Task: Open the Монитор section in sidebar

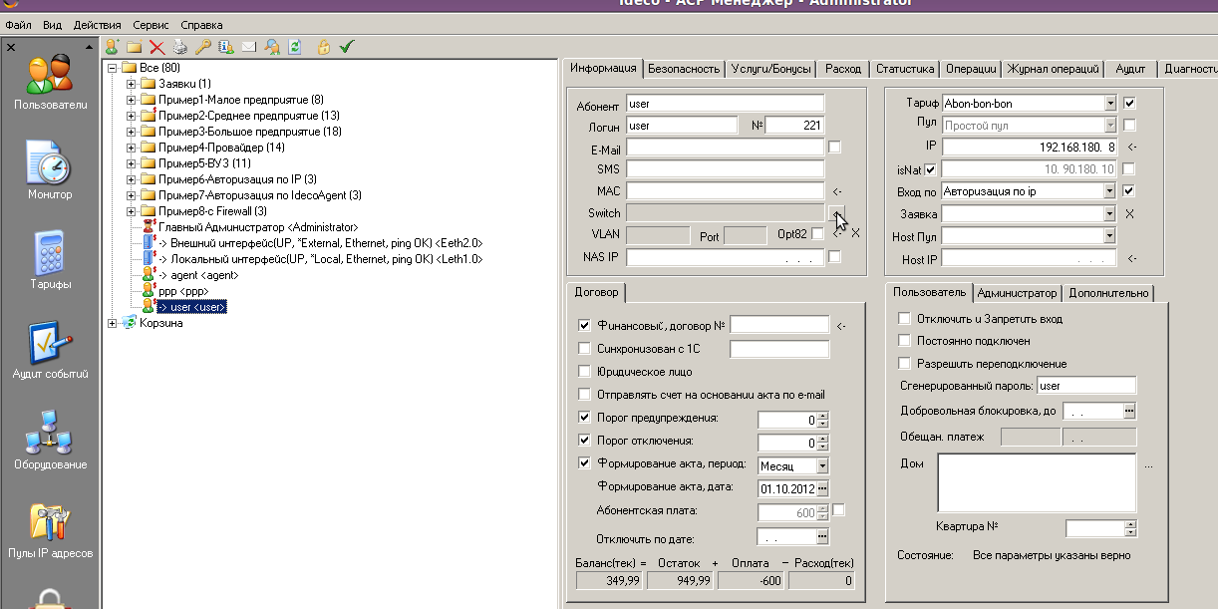Action: pos(49,170)
